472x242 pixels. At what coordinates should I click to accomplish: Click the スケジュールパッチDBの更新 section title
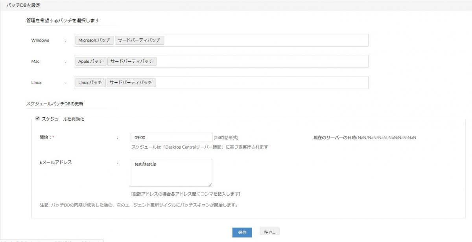click(x=55, y=104)
